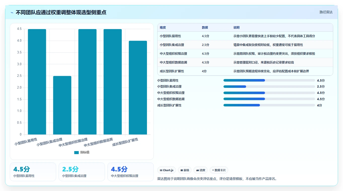Click the 指标值 legend color box

pos(76,152)
